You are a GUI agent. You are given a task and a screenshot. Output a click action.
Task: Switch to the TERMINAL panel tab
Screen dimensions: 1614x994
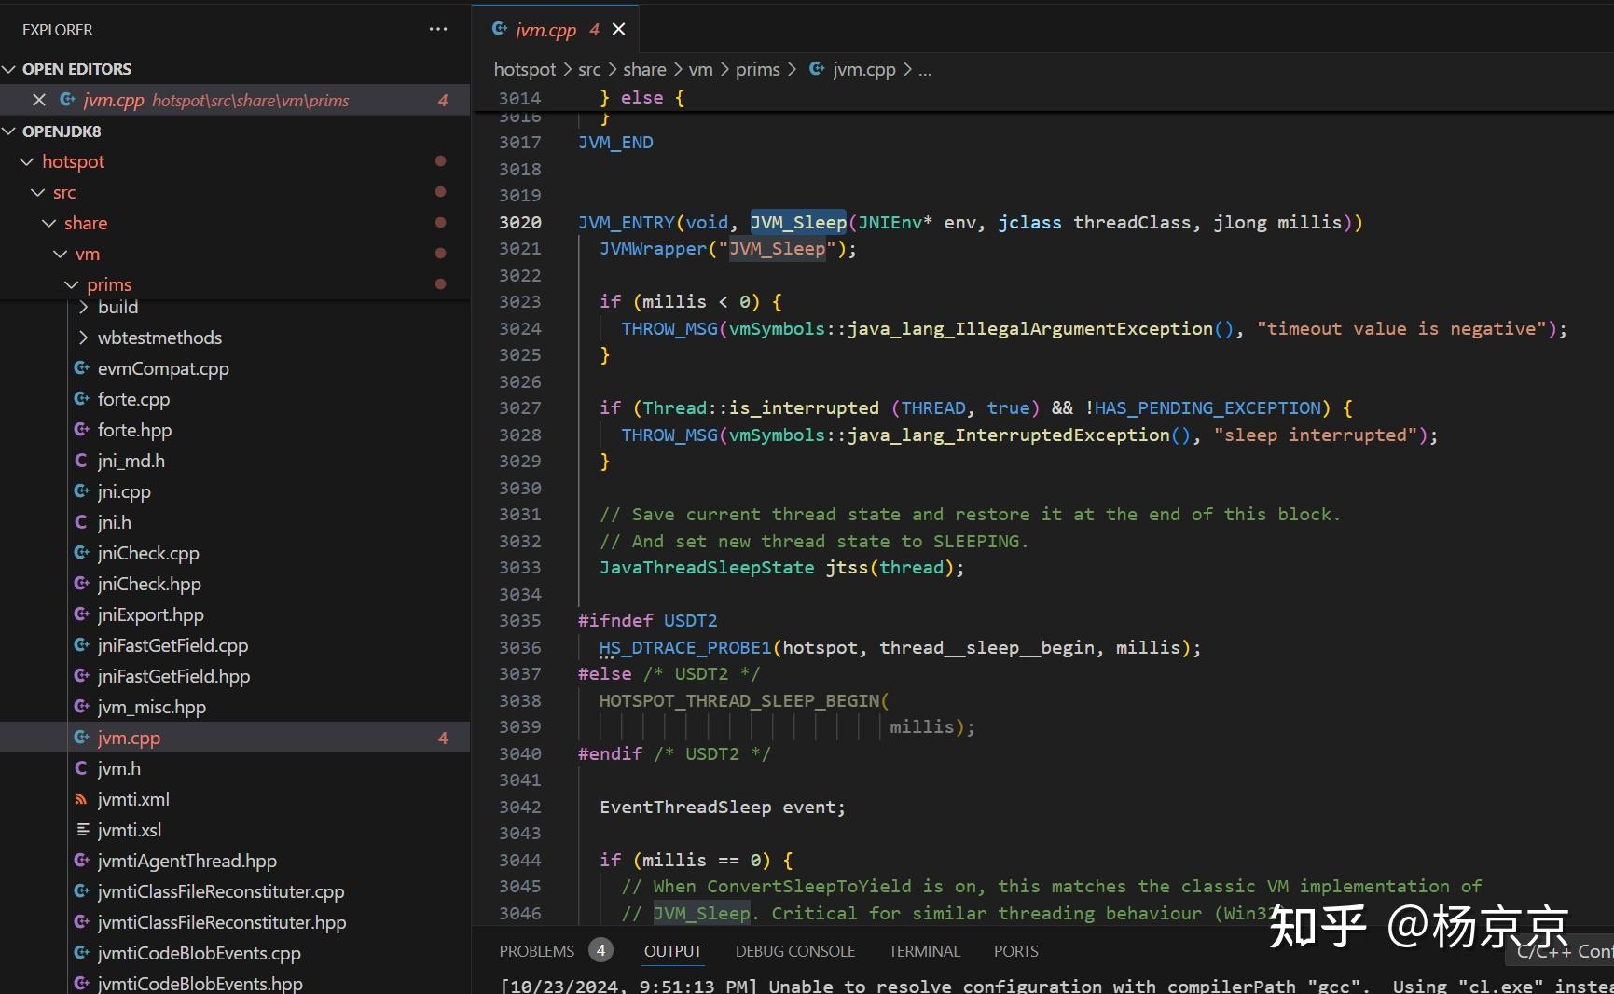coord(923,951)
